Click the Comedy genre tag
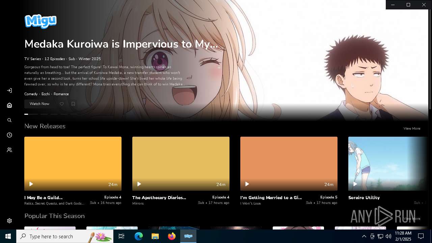 coord(31,94)
